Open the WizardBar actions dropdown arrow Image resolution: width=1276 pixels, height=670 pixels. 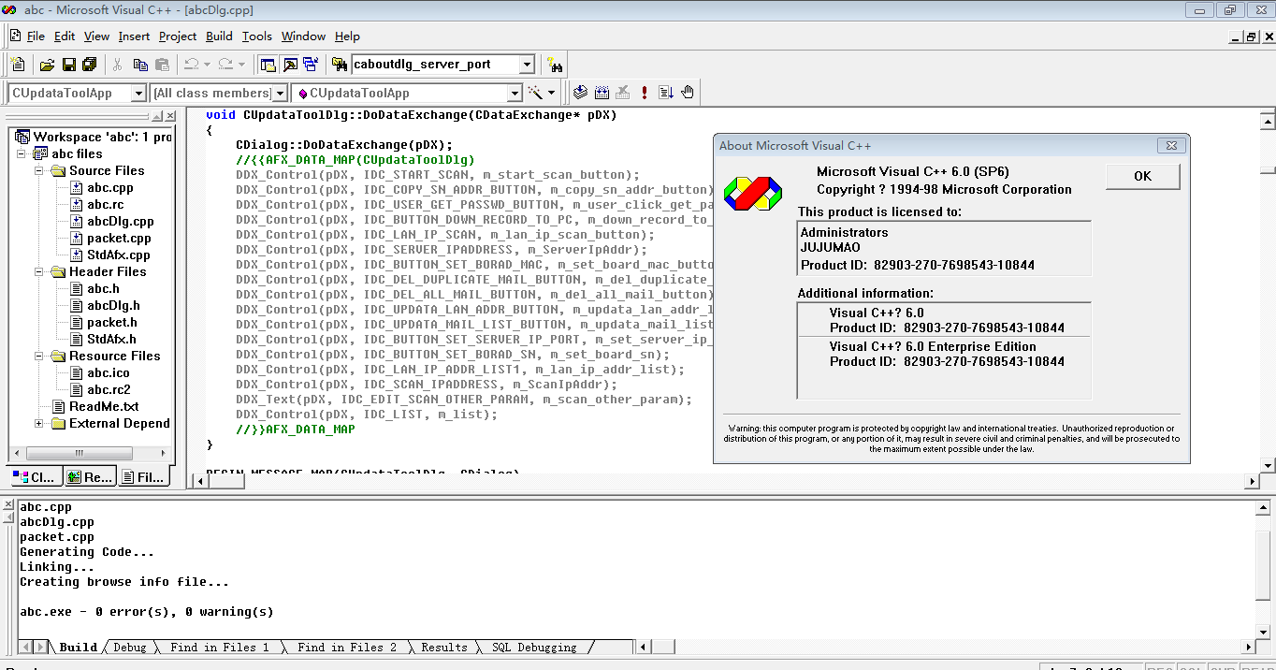pos(552,93)
